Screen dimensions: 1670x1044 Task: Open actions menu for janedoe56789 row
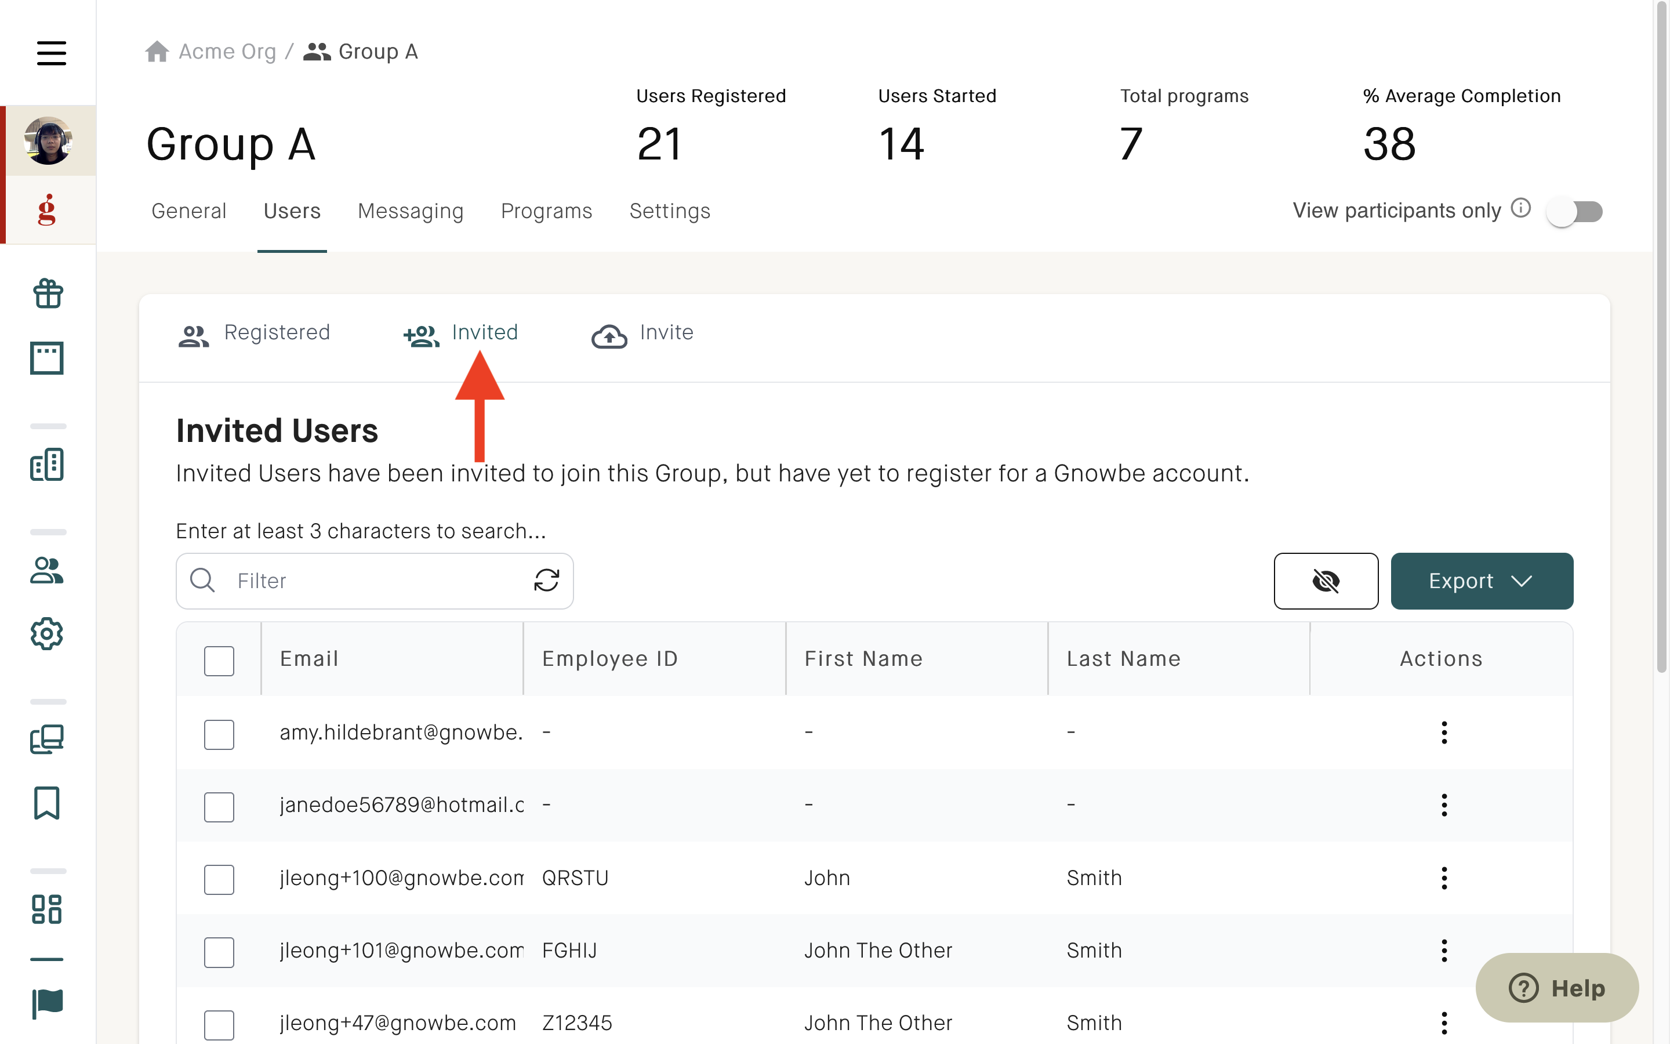(x=1444, y=805)
